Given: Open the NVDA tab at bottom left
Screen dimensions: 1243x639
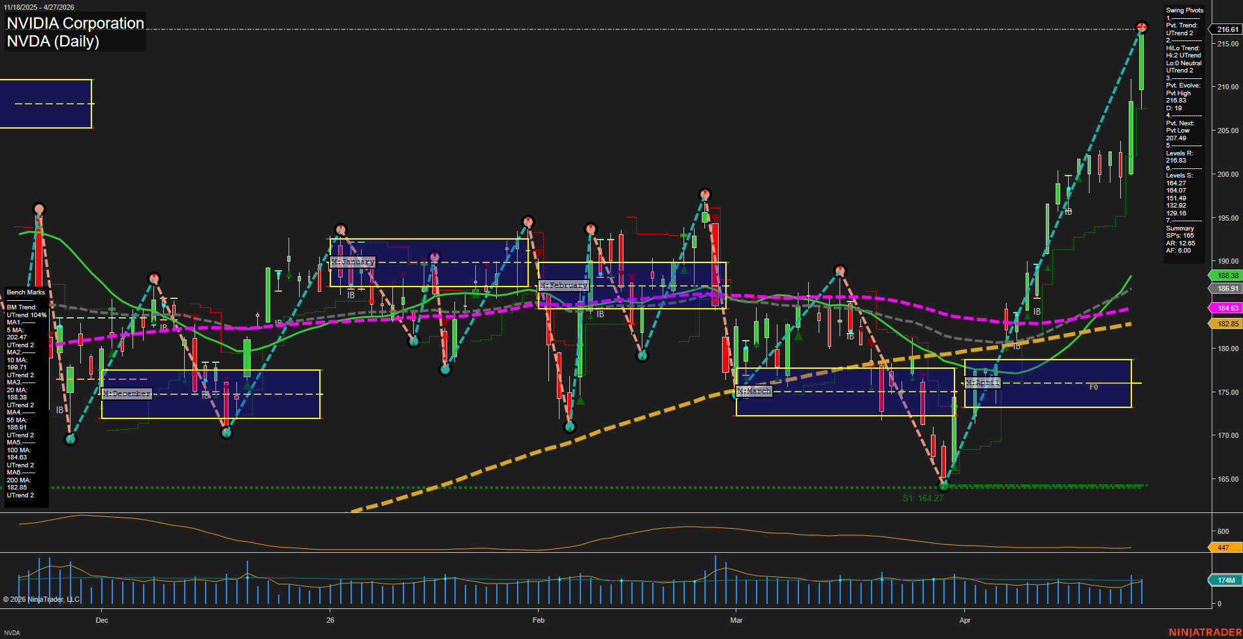Looking at the screenshot, I should [12, 632].
